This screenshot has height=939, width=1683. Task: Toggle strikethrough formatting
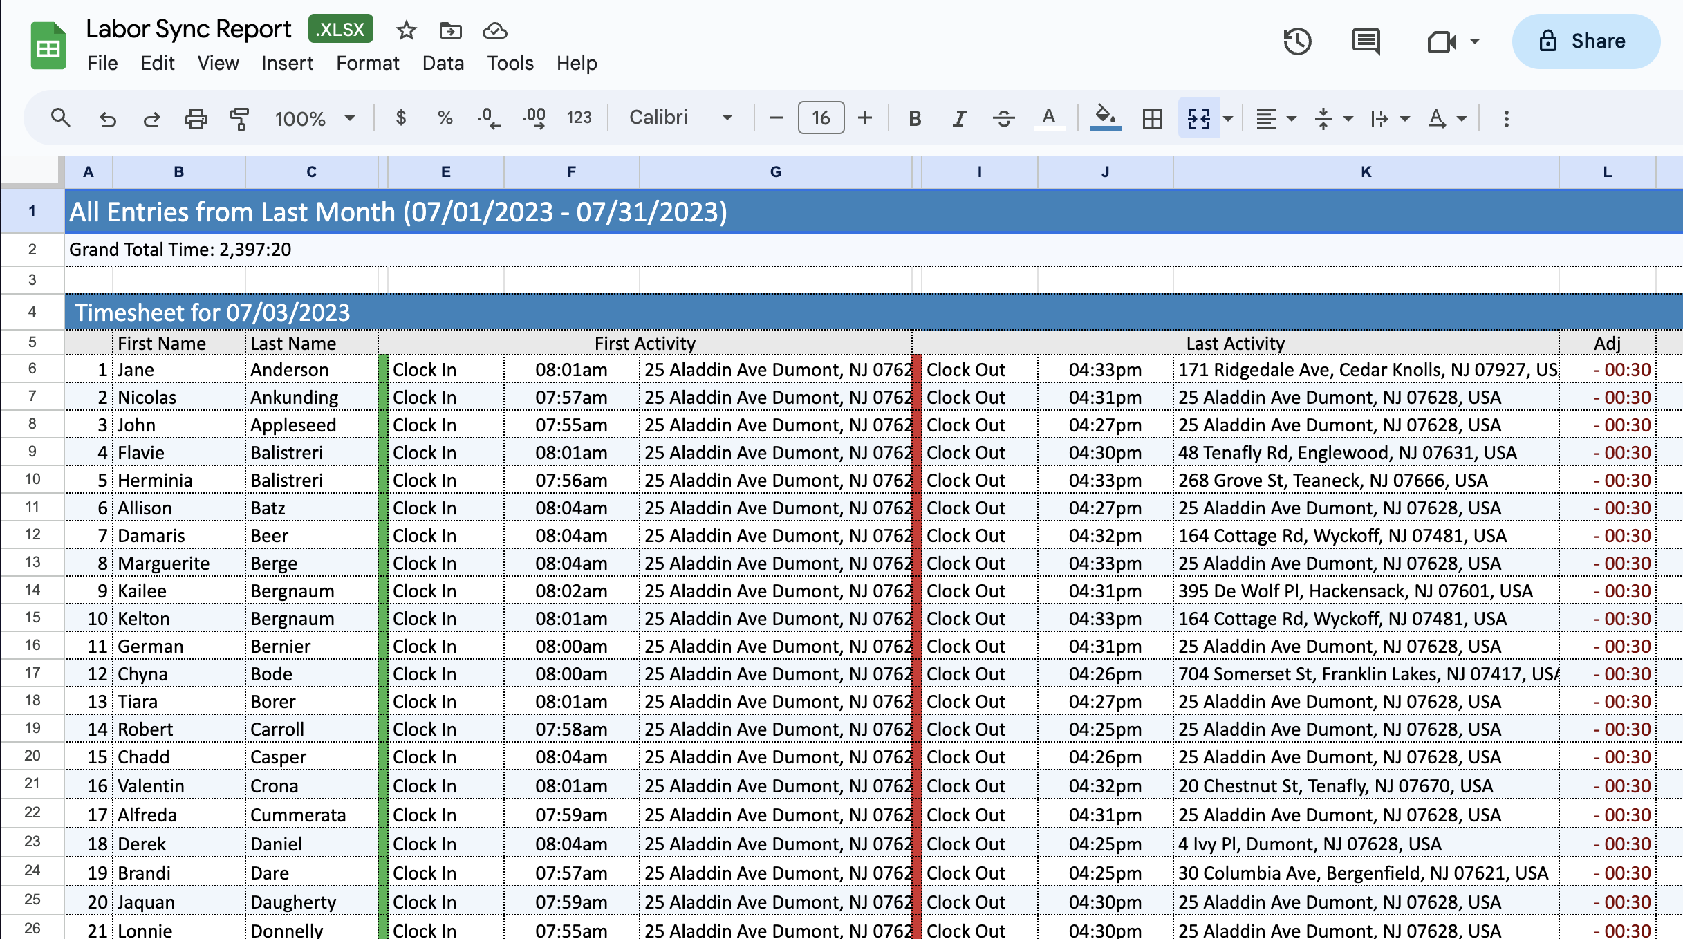[1003, 119]
